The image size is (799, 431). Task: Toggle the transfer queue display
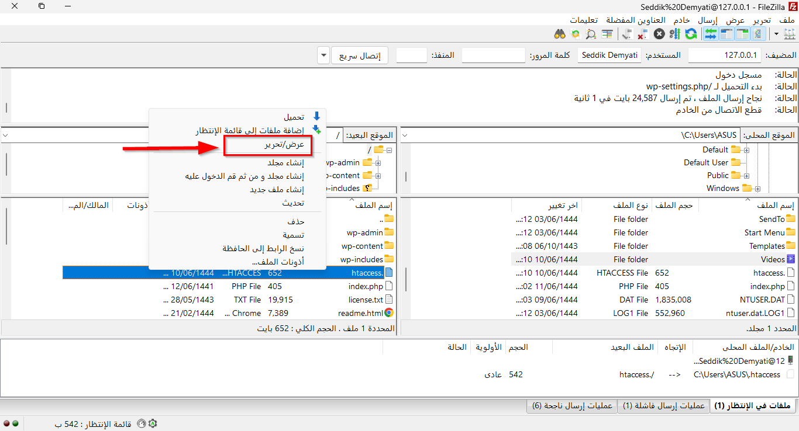(711, 34)
